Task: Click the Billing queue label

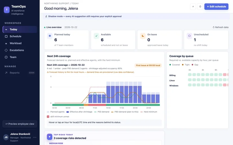Action: pyautogui.click(x=172, y=75)
